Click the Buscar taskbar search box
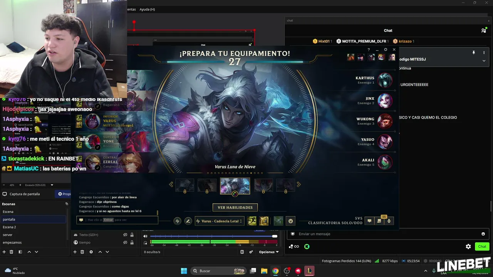The width and height of the screenshot is (493, 277). tap(219, 271)
